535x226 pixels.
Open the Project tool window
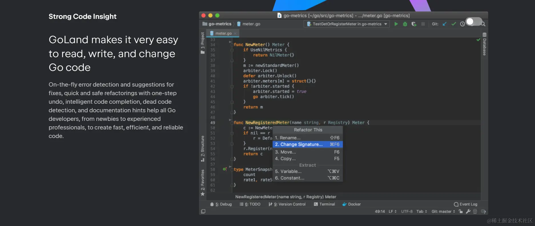pos(202,43)
